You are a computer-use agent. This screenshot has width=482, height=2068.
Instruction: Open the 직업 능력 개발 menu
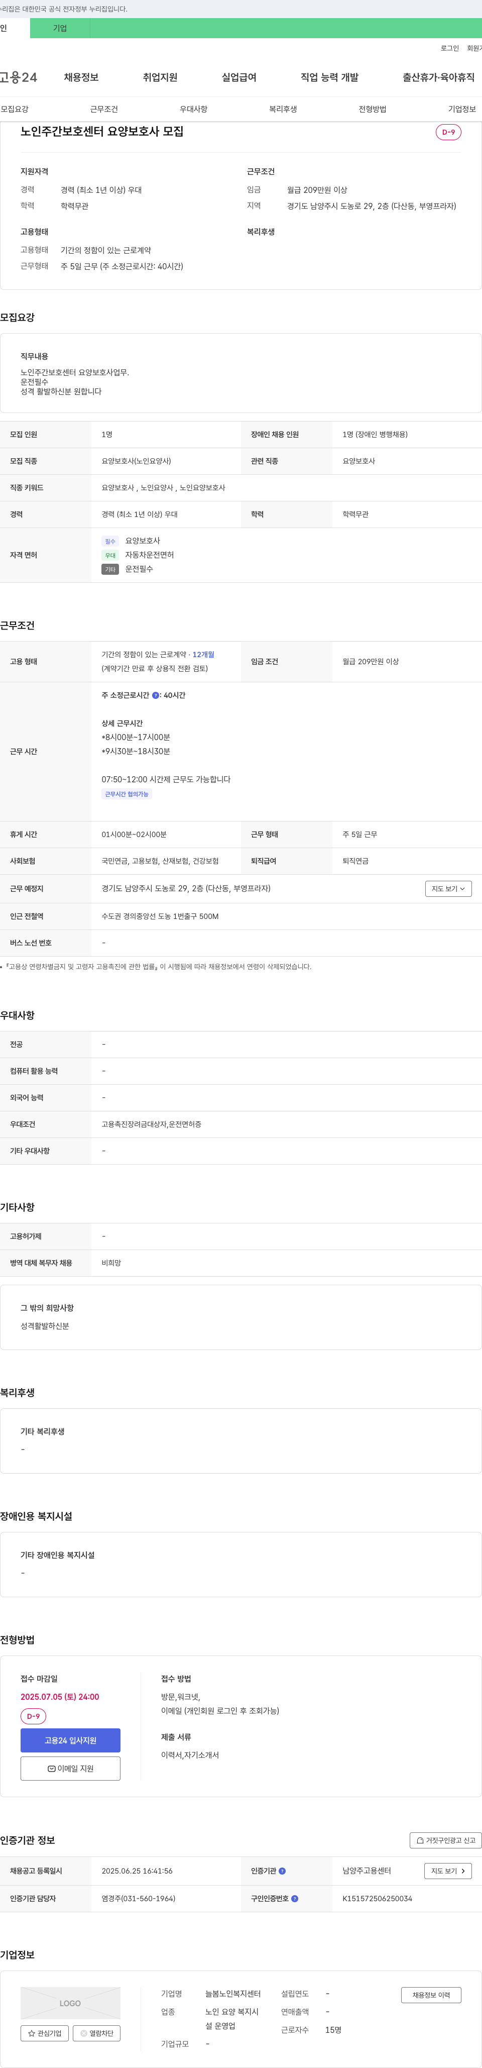click(x=330, y=77)
